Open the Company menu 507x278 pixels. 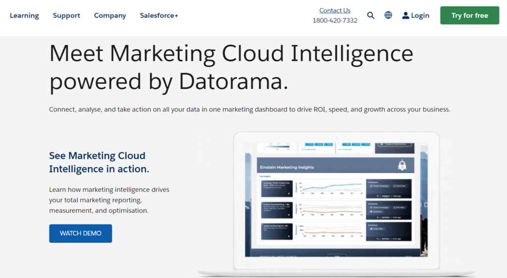click(110, 15)
